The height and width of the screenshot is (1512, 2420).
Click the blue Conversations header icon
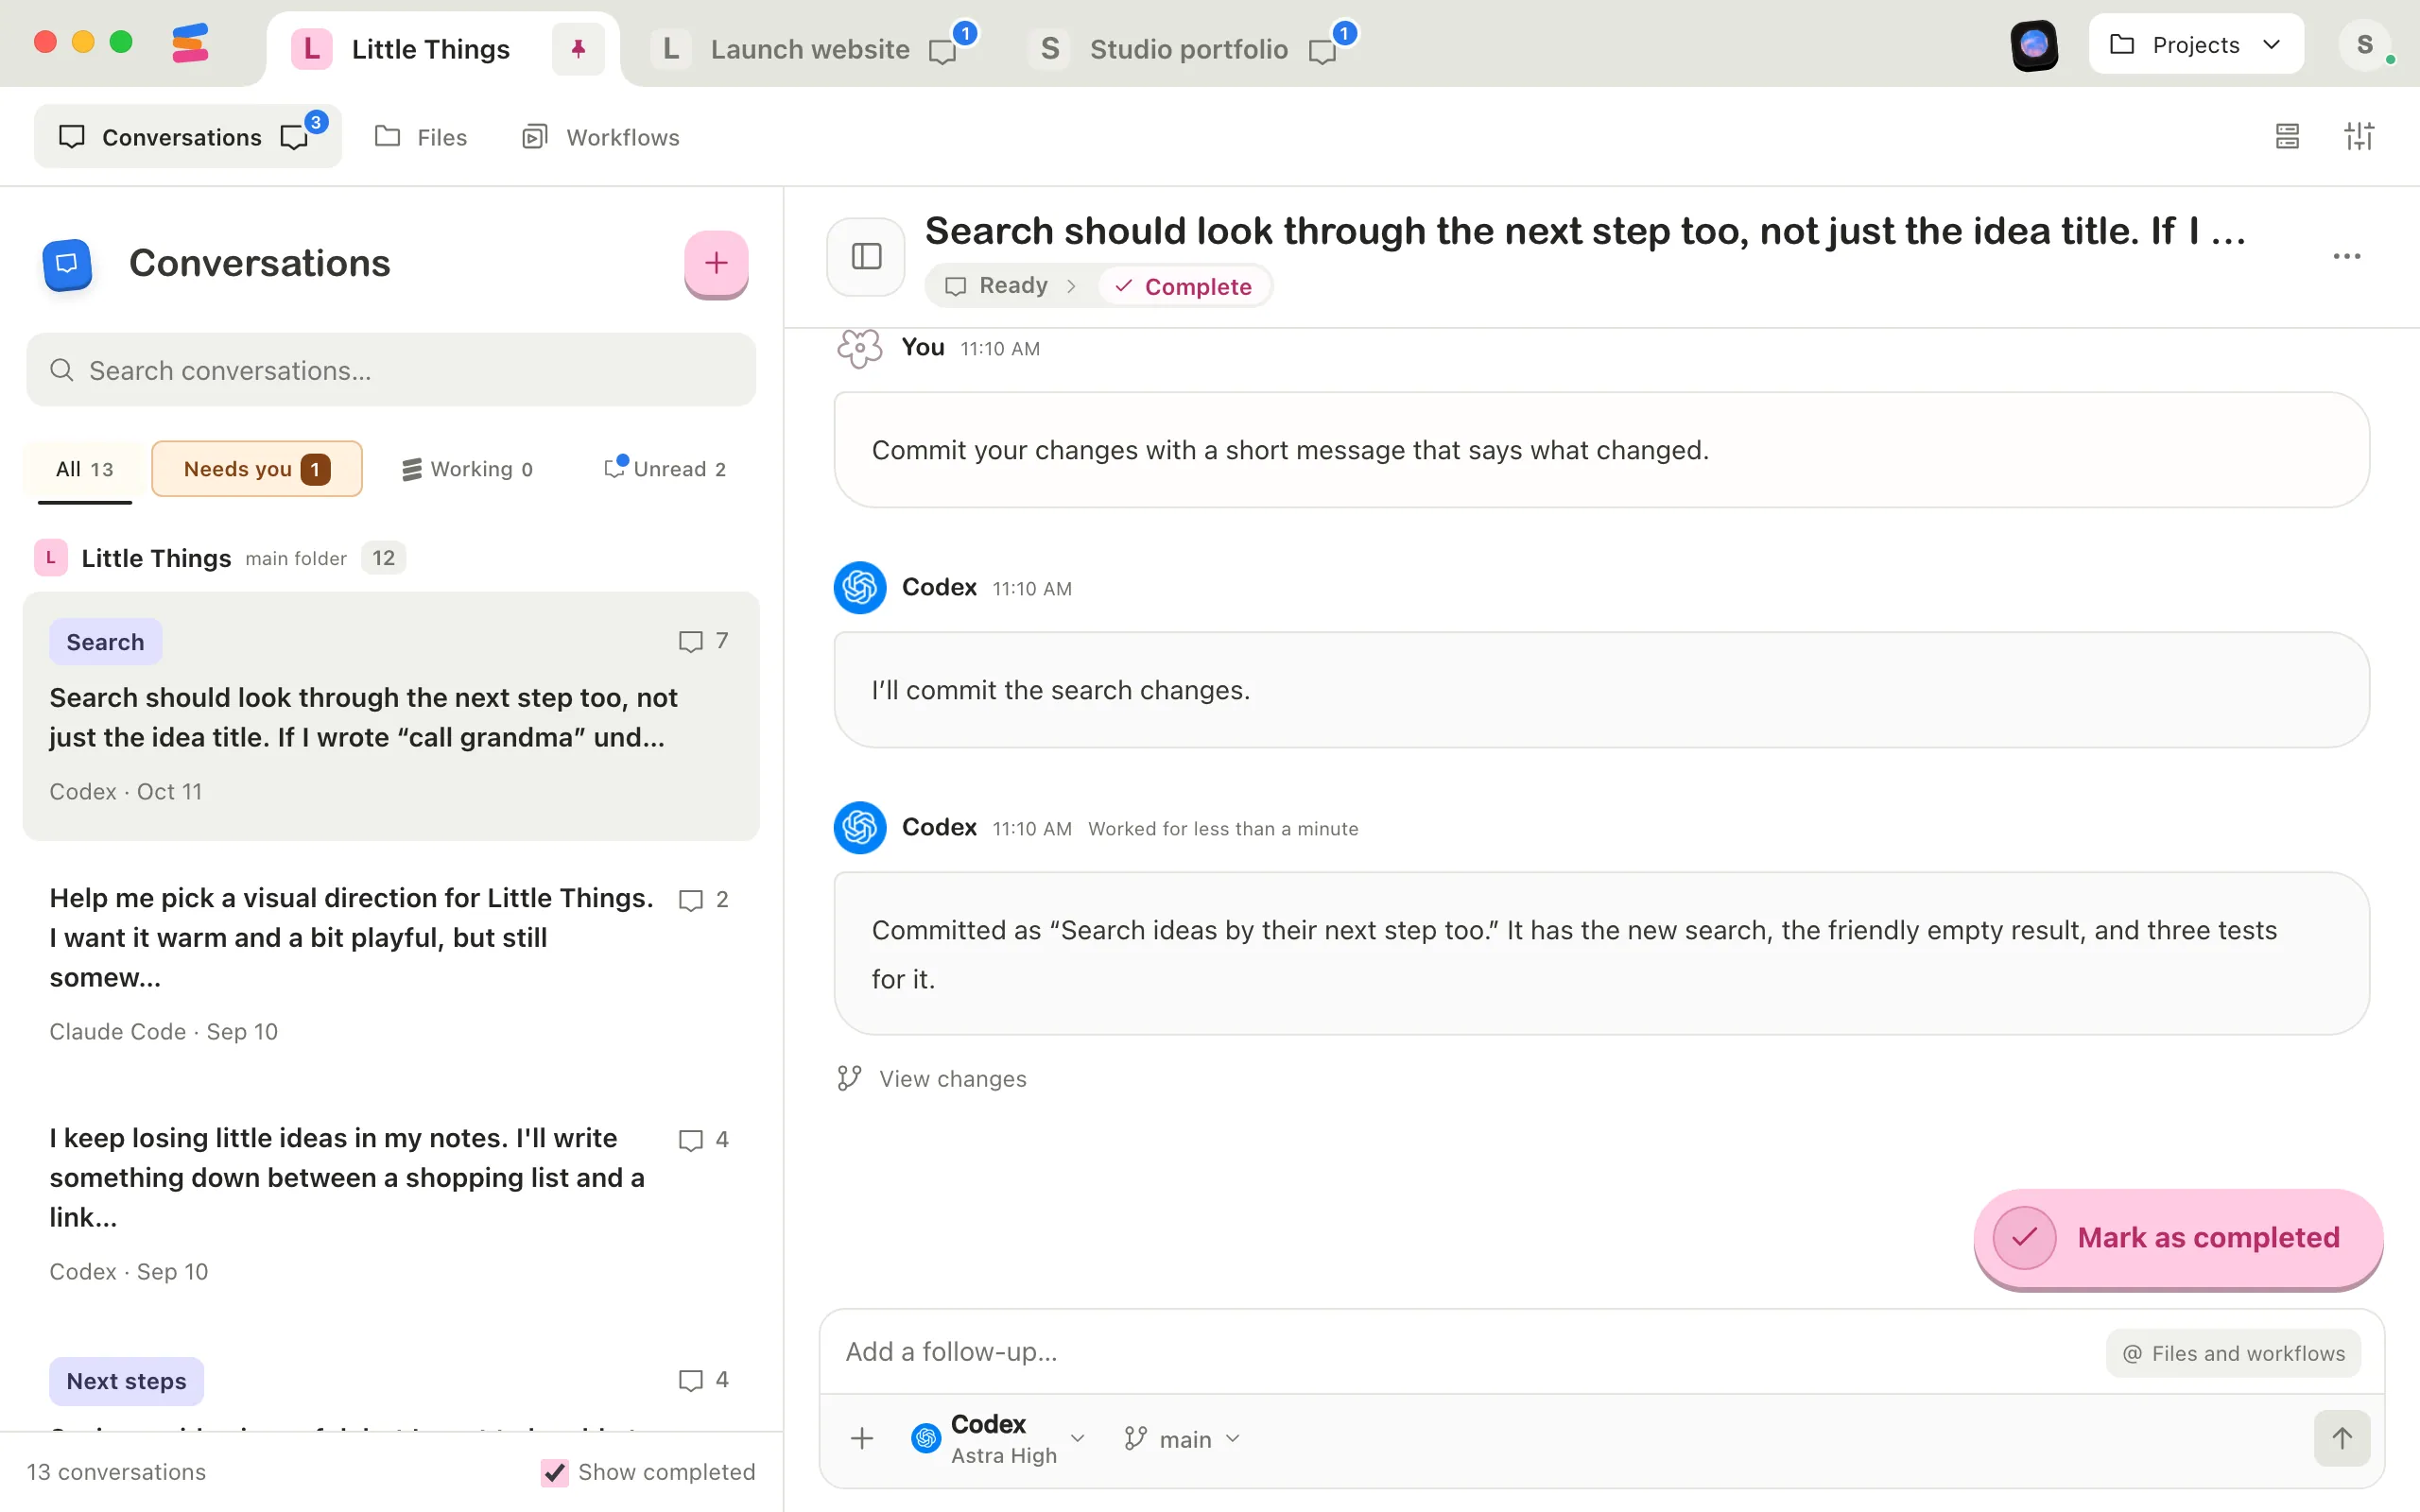tap(67, 263)
